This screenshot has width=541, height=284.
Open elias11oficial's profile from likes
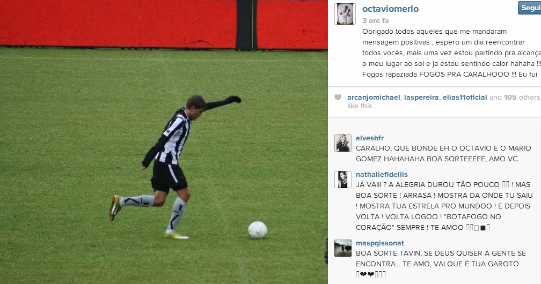point(465,97)
